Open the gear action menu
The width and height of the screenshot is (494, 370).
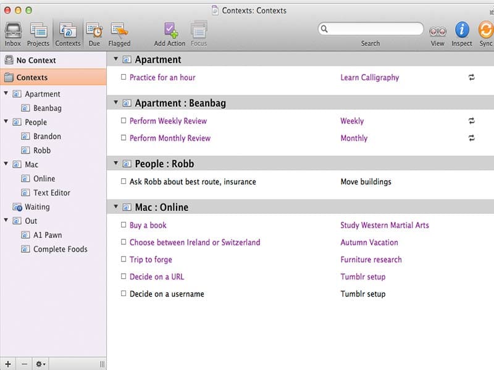coord(39,364)
